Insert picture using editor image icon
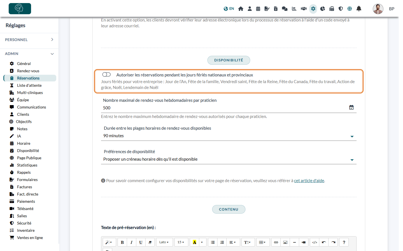This screenshot has height=251, width=403. point(285,242)
